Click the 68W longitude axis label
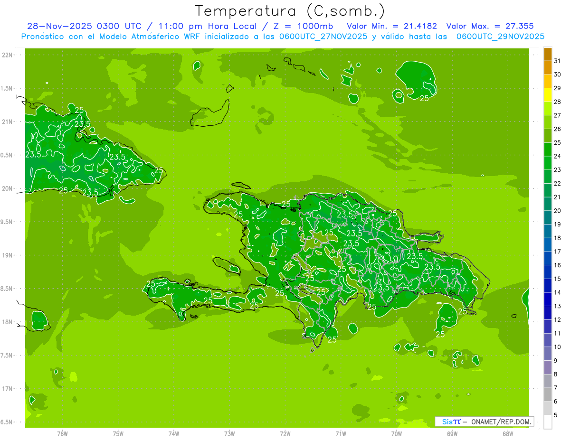The image size is (570, 440). [x=508, y=434]
